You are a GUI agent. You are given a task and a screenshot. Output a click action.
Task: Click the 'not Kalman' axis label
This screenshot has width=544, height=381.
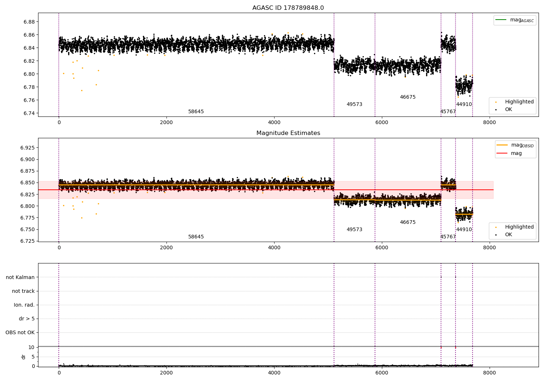point(20,277)
